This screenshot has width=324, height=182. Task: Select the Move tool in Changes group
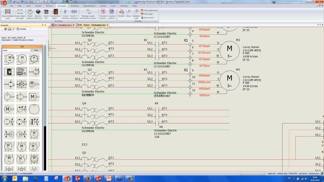(129, 13)
